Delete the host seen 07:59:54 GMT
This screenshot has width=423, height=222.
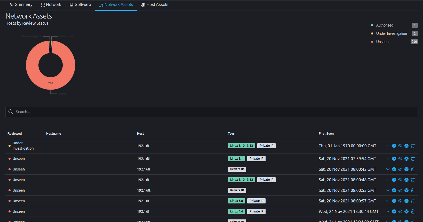pyautogui.click(x=413, y=159)
